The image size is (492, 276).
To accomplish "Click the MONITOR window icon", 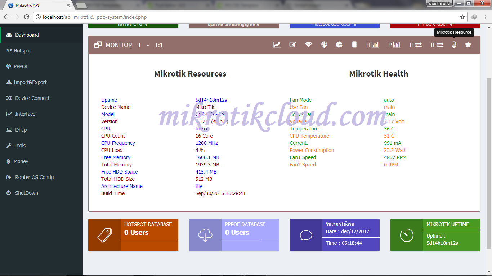I will pyautogui.click(x=98, y=45).
